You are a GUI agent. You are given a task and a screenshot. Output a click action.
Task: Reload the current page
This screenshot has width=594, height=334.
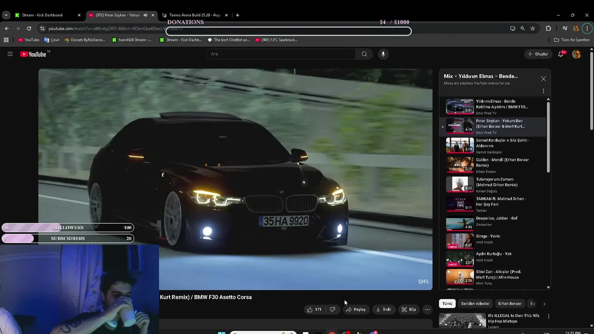[30, 28]
